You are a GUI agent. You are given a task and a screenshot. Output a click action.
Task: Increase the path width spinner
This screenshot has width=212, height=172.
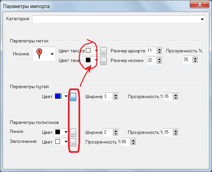click(115, 95)
